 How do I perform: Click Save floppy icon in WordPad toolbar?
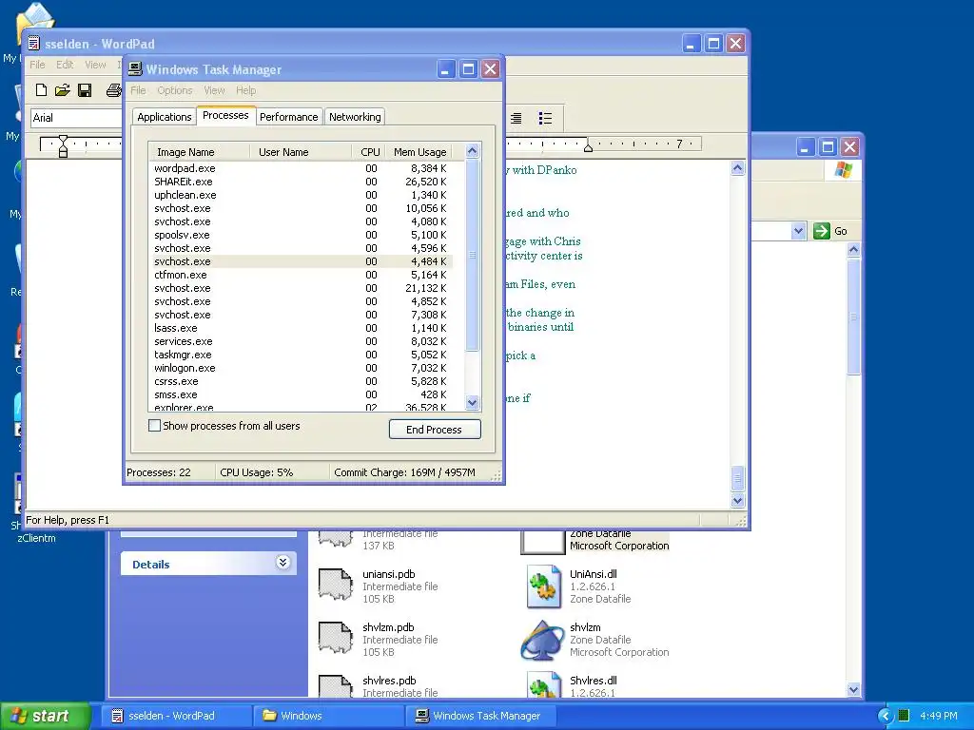[x=85, y=90]
